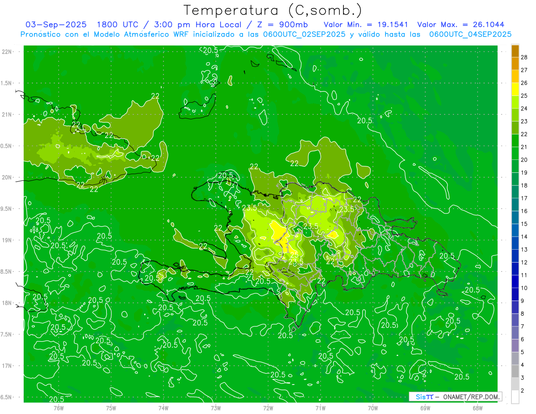Click the colorbar label "21"
Viewport: 536px width, 414px height.
(x=524, y=147)
